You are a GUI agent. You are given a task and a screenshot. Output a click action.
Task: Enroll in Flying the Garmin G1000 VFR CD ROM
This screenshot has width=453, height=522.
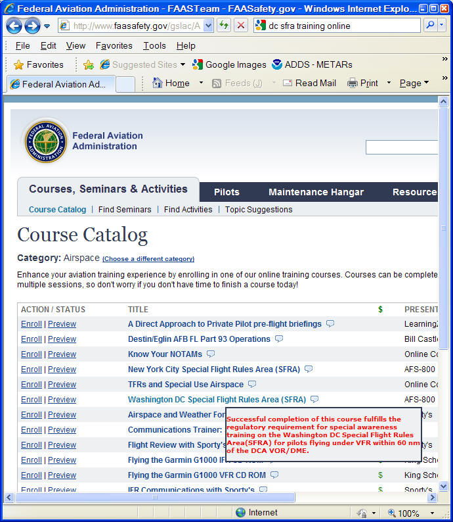coord(32,475)
